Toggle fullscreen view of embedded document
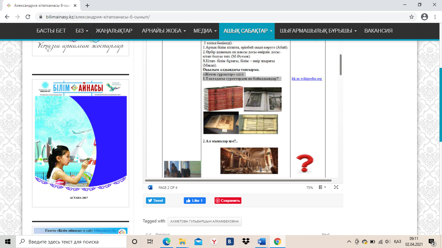Viewport: 442px width, 248px height. [x=336, y=187]
